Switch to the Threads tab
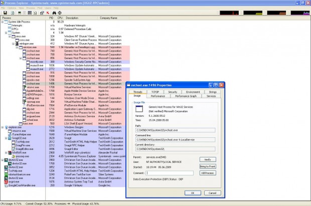The width and height of the screenshot is (311, 206). coord(138,92)
